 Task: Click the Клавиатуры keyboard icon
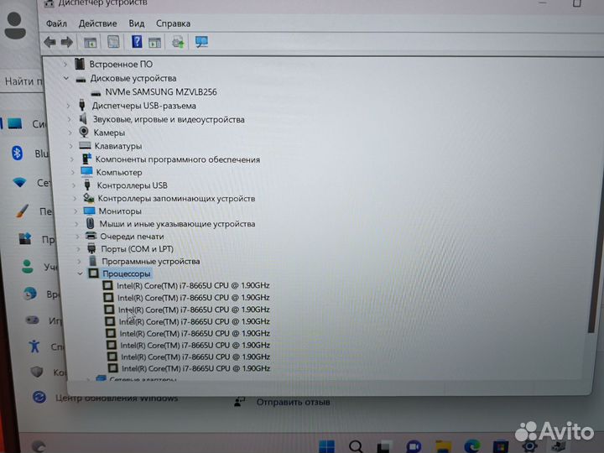tap(85, 145)
